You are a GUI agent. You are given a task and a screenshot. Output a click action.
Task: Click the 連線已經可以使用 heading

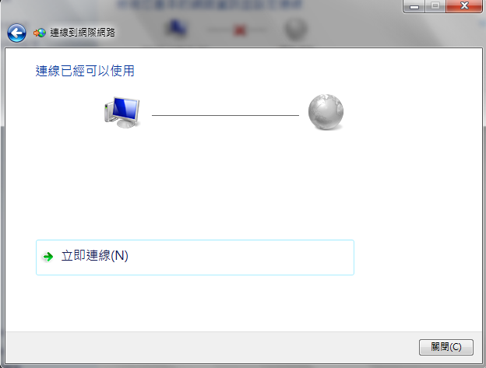[85, 71]
